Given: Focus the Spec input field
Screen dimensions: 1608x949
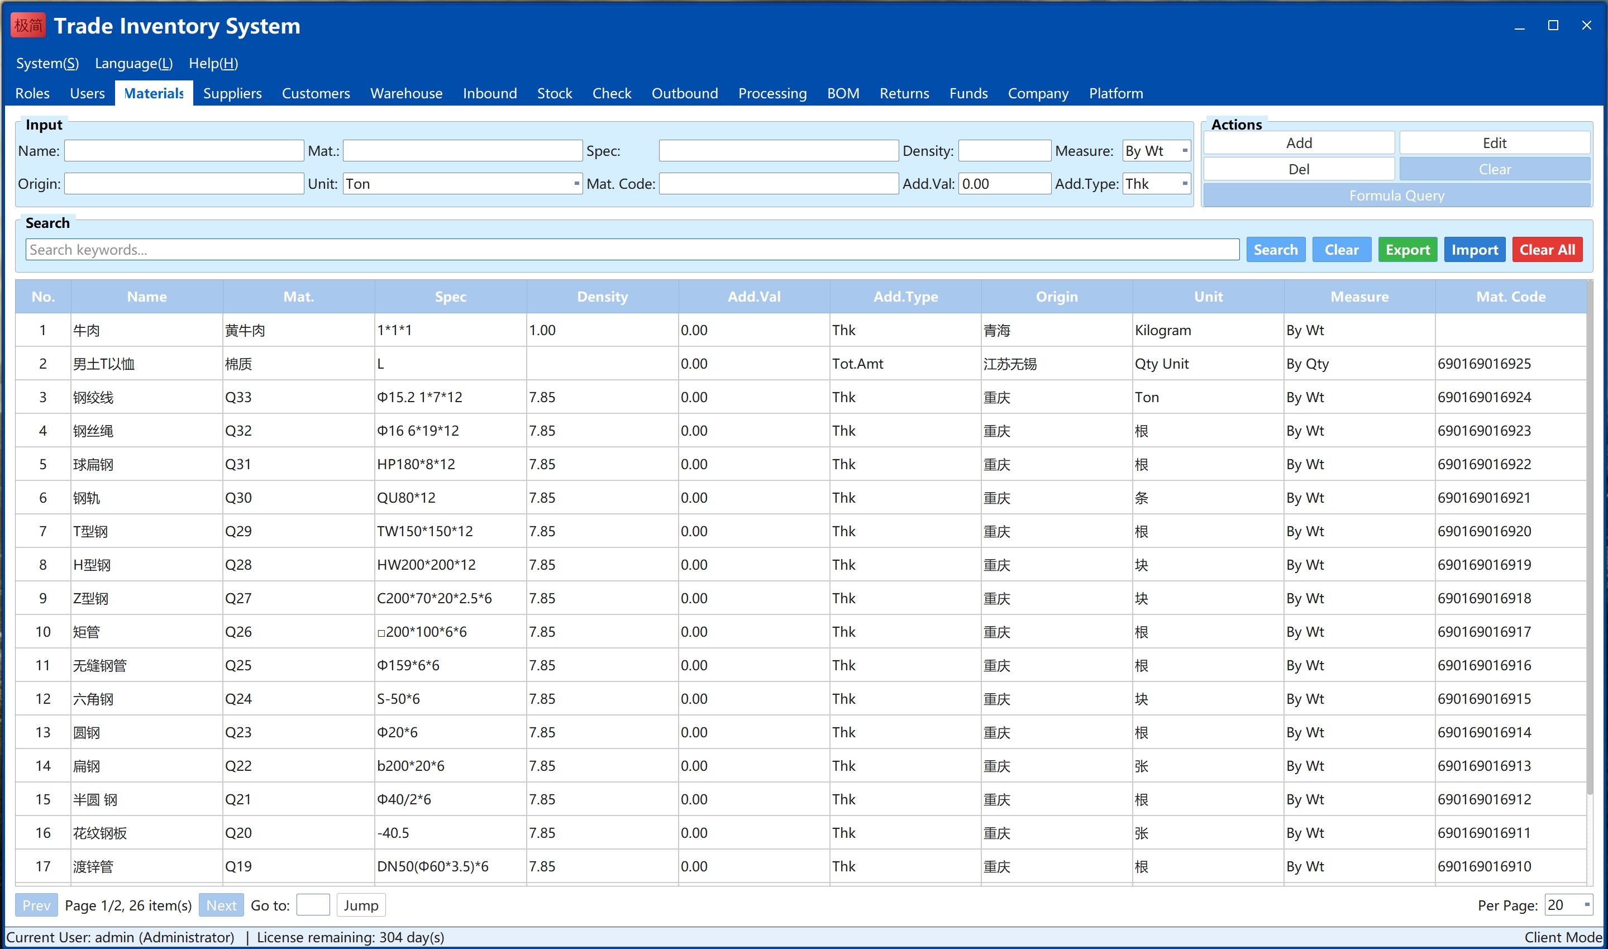Looking at the screenshot, I should 779,151.
